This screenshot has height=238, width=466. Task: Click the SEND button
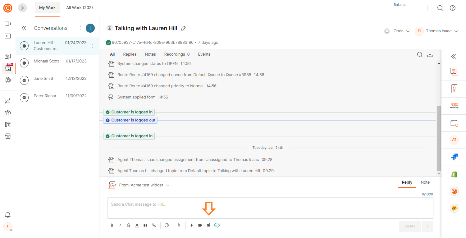(410, 226)
